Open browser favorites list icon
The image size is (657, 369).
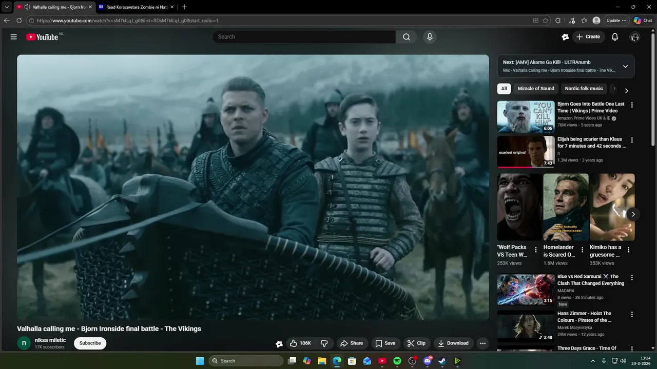point(584,20)
